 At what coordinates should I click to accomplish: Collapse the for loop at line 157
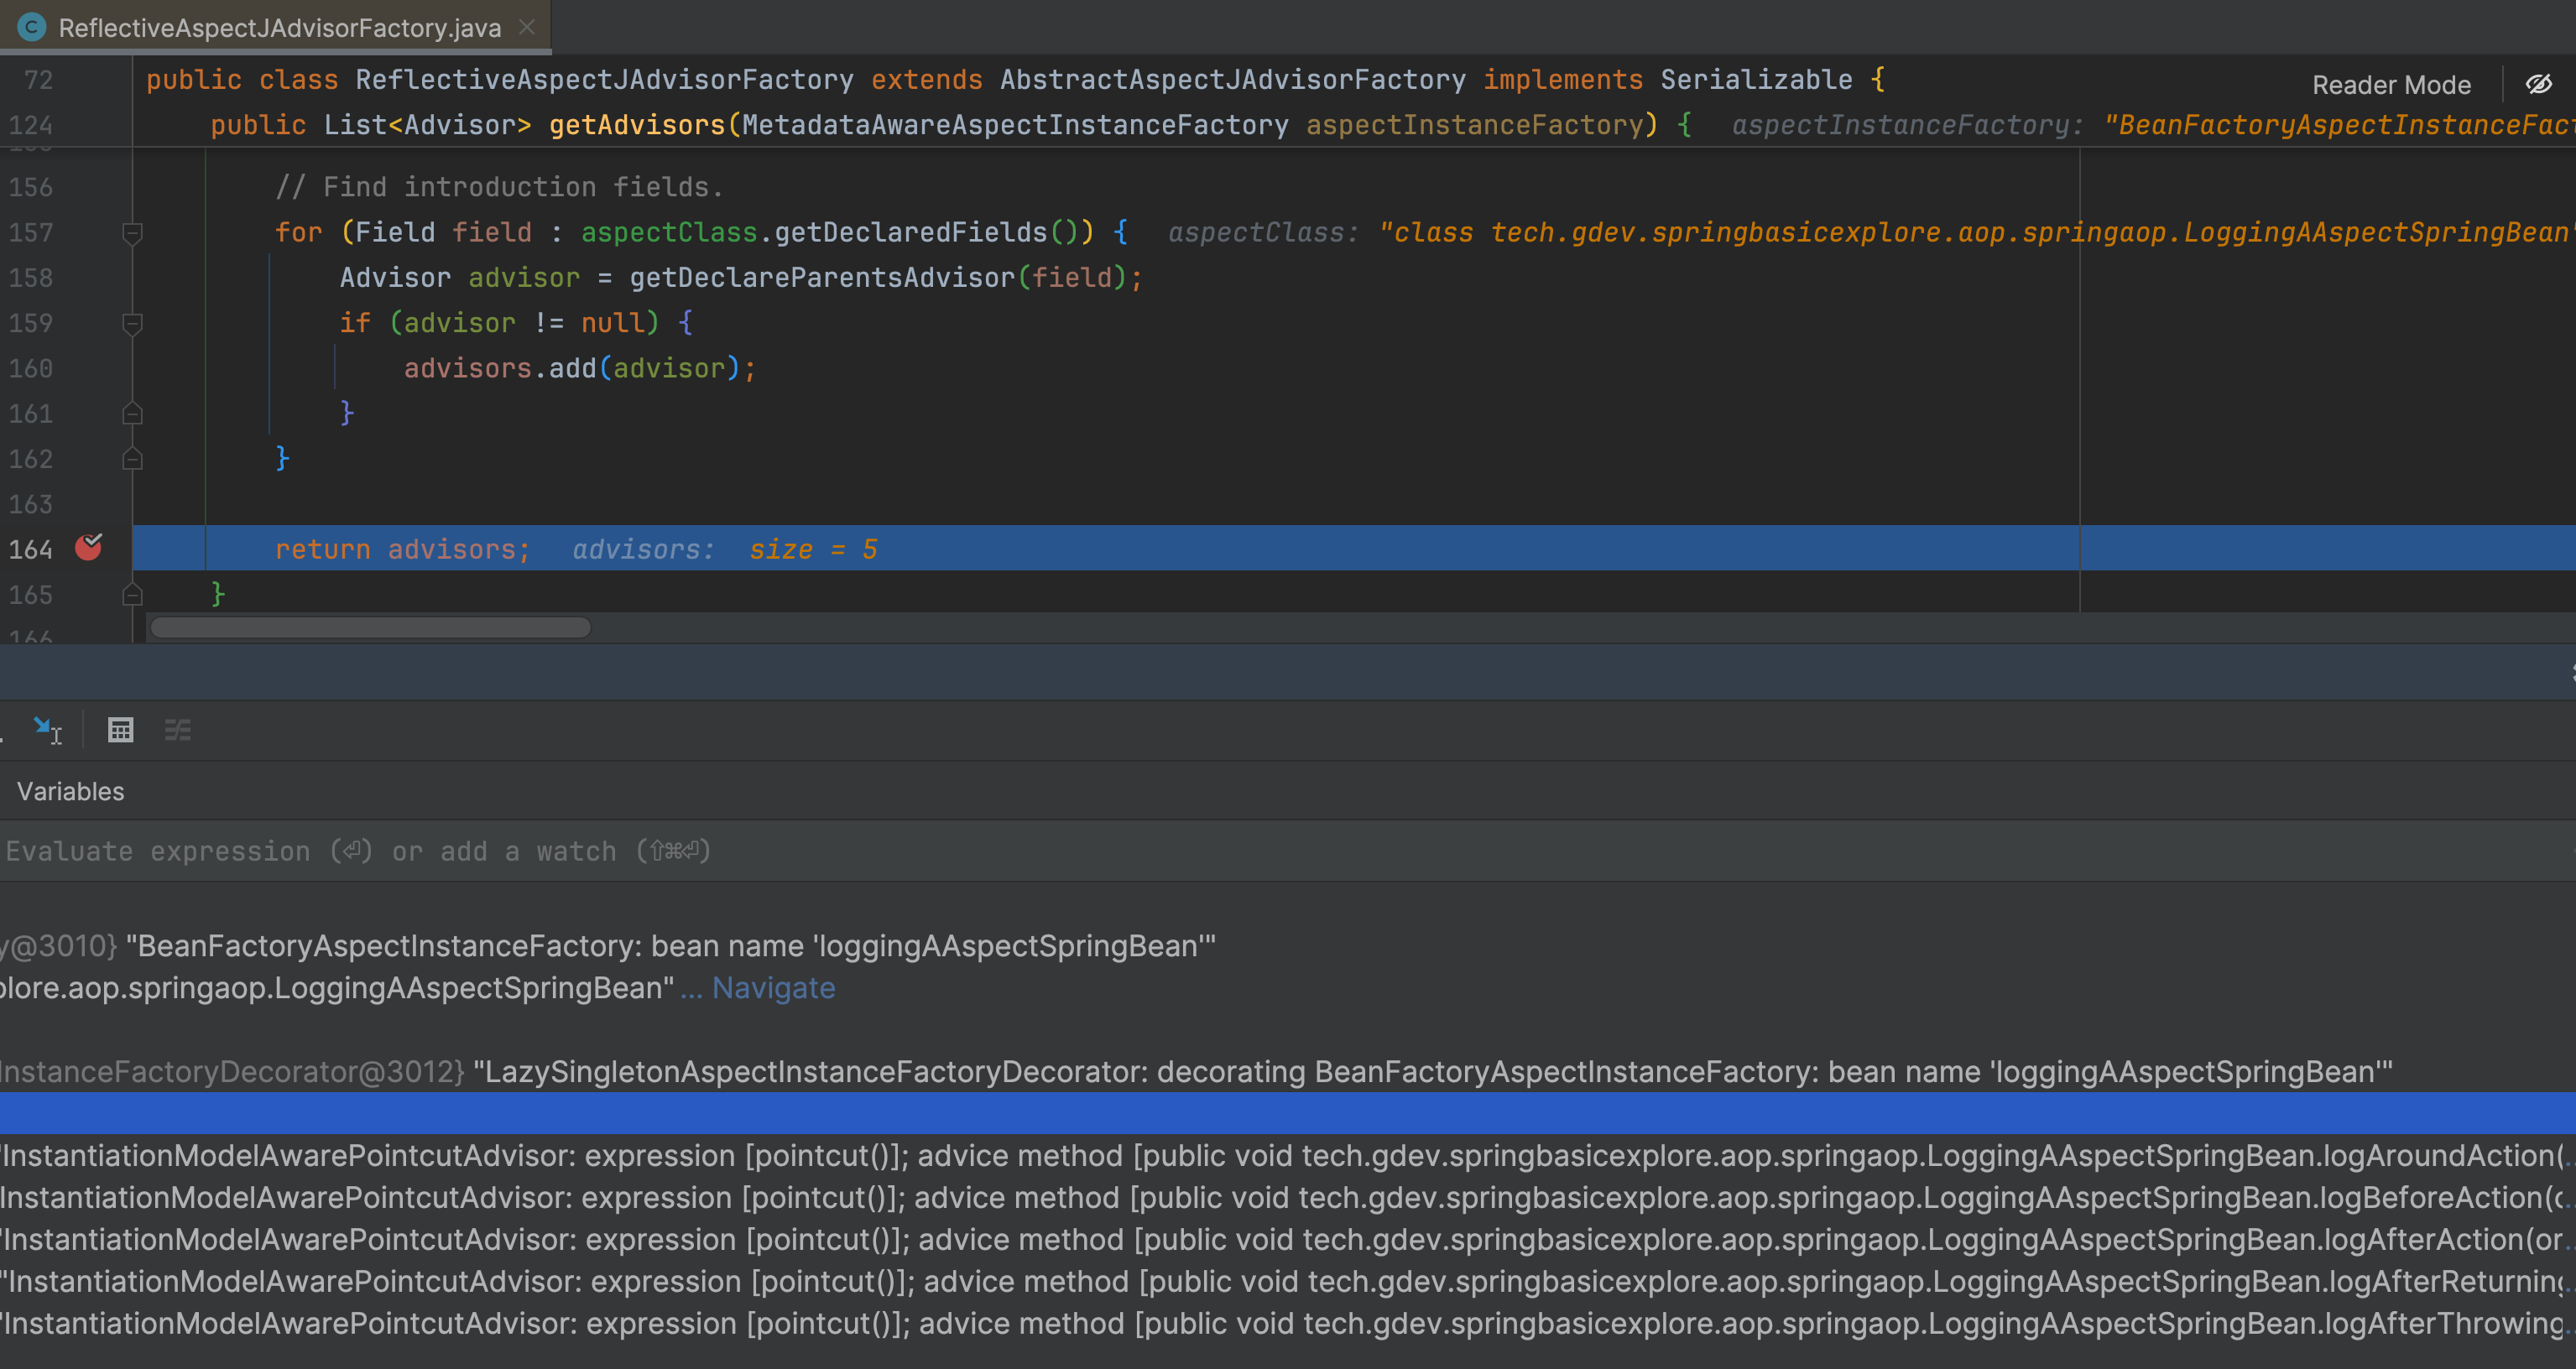click(x=132, y=233)
